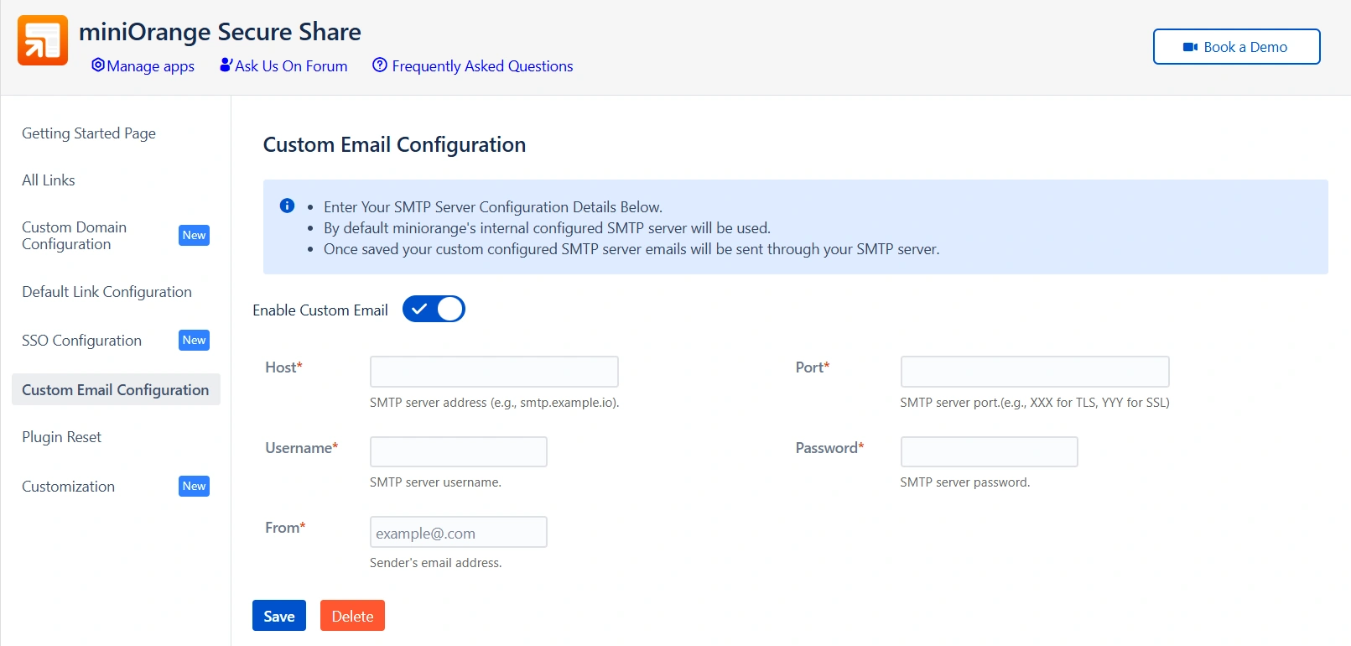Select Custom Email Configuration in the sidebar
Screen dimensions: 1351x646
[x=116, y=389]
